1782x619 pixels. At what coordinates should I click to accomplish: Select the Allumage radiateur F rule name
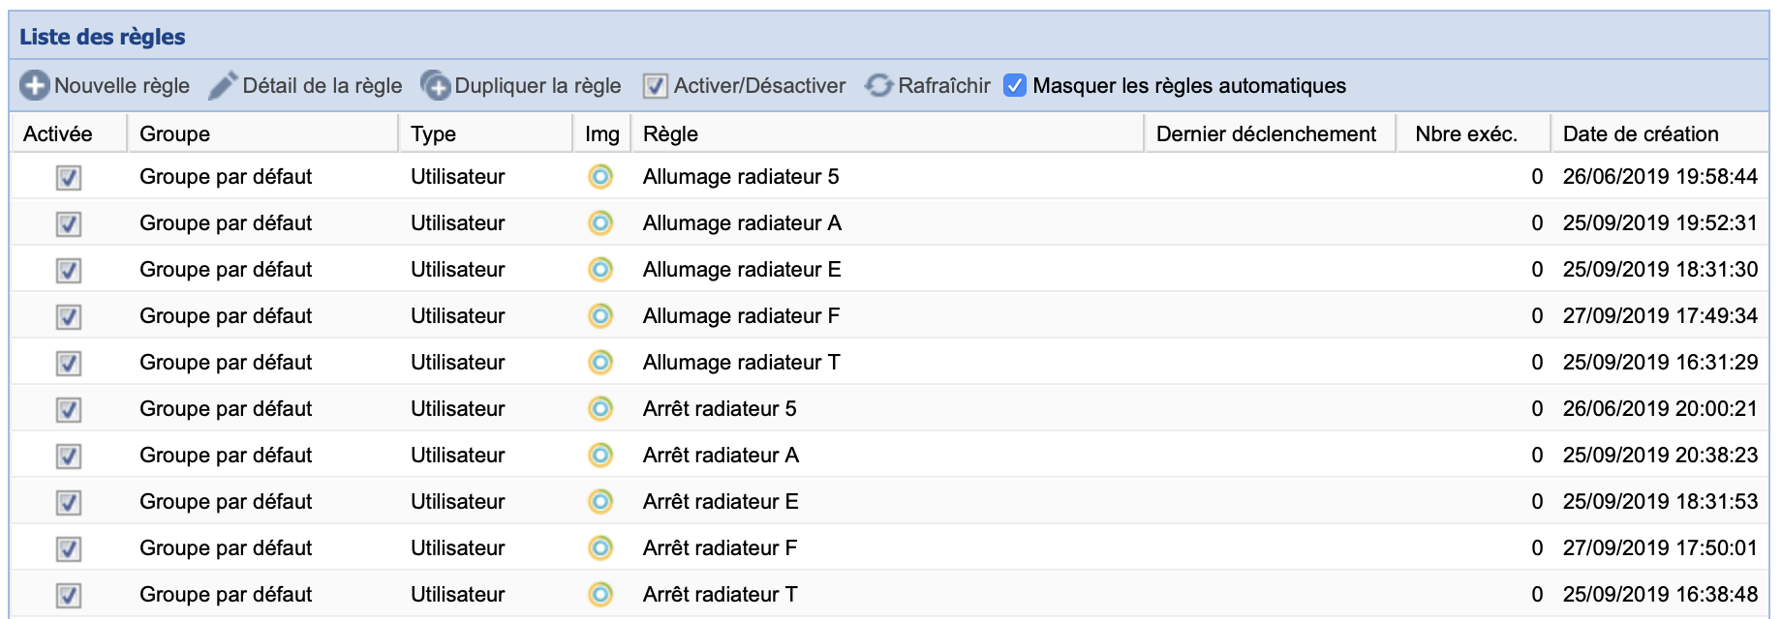741,315
